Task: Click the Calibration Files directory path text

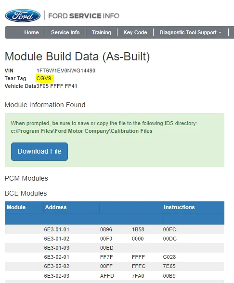Action: pyautogui.click(x=81, y=131)
